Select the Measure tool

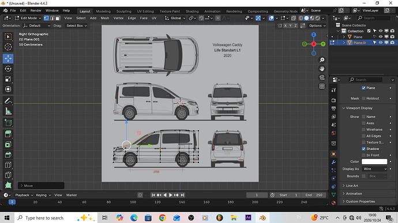coord(8,111)
